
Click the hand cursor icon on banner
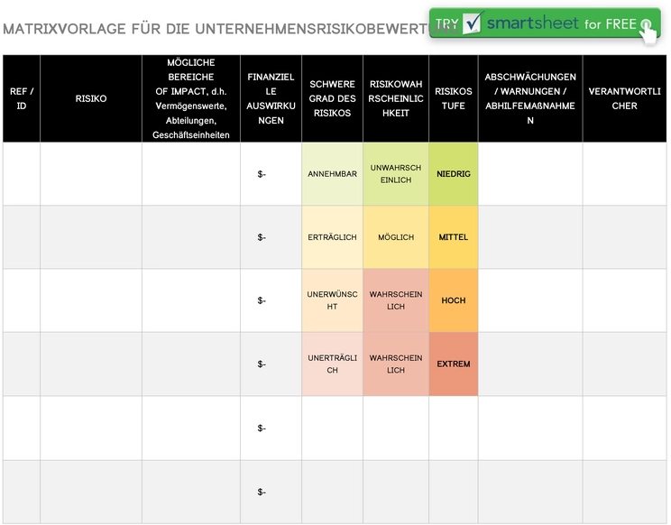pos(648,32)
